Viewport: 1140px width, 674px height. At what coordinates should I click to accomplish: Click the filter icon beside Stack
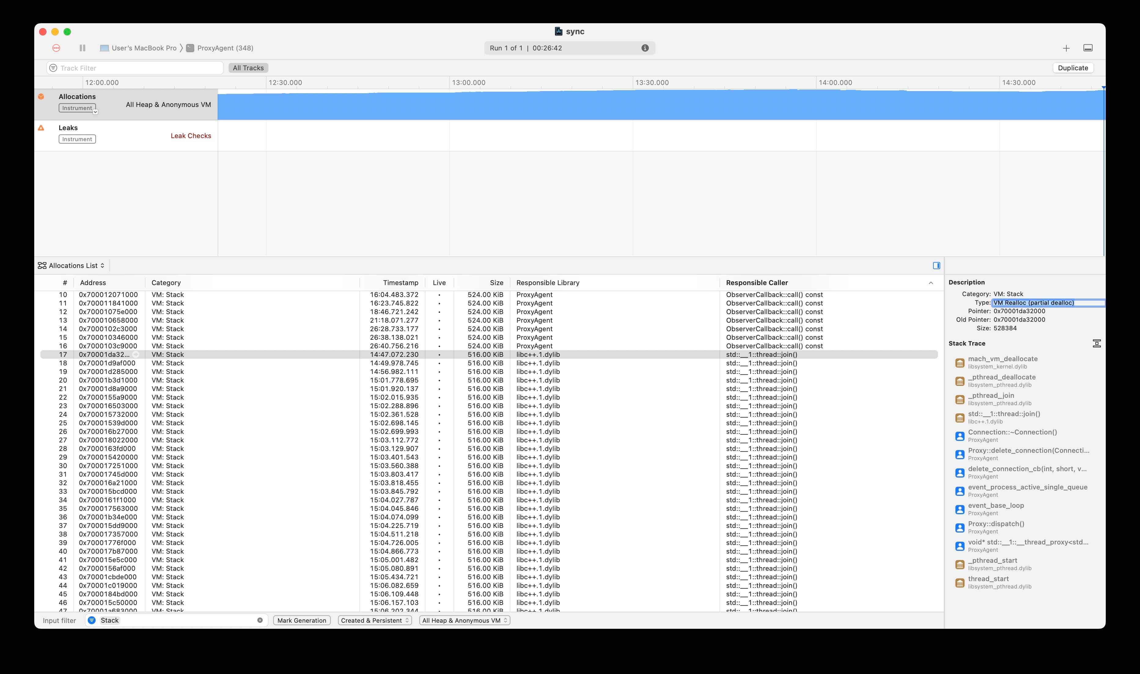(92, 621)
